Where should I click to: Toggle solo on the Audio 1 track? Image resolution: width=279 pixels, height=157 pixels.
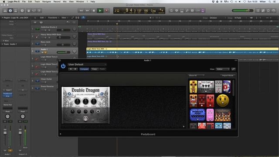pyautogui.click(x=45, y=52)
